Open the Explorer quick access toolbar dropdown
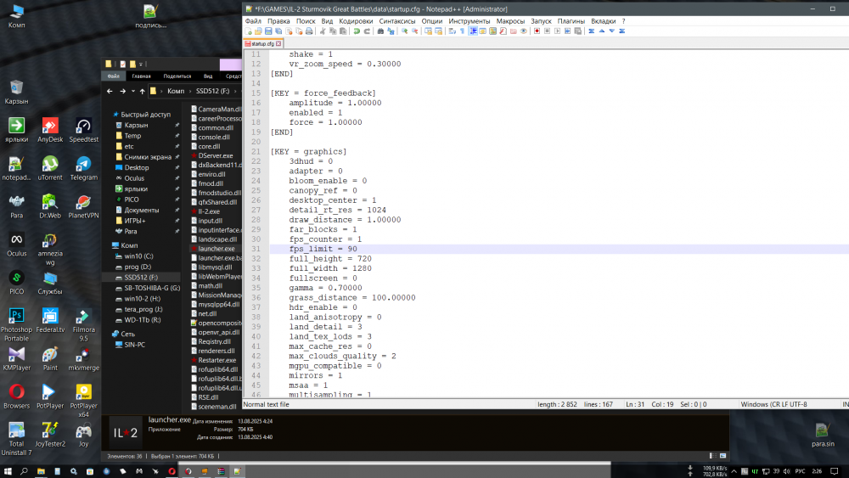Screen dimensions: 849x478 (x=143, y=64)
